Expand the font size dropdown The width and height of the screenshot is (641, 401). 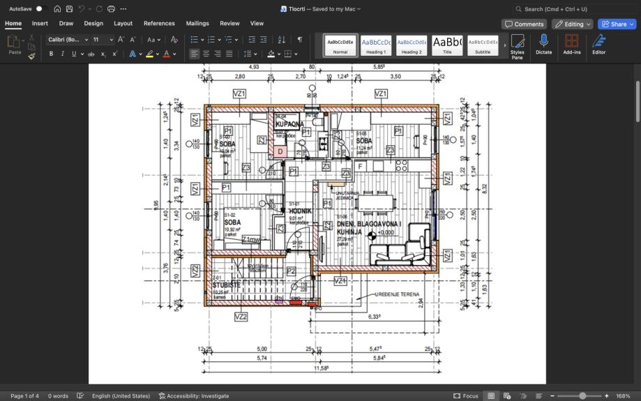111,40
